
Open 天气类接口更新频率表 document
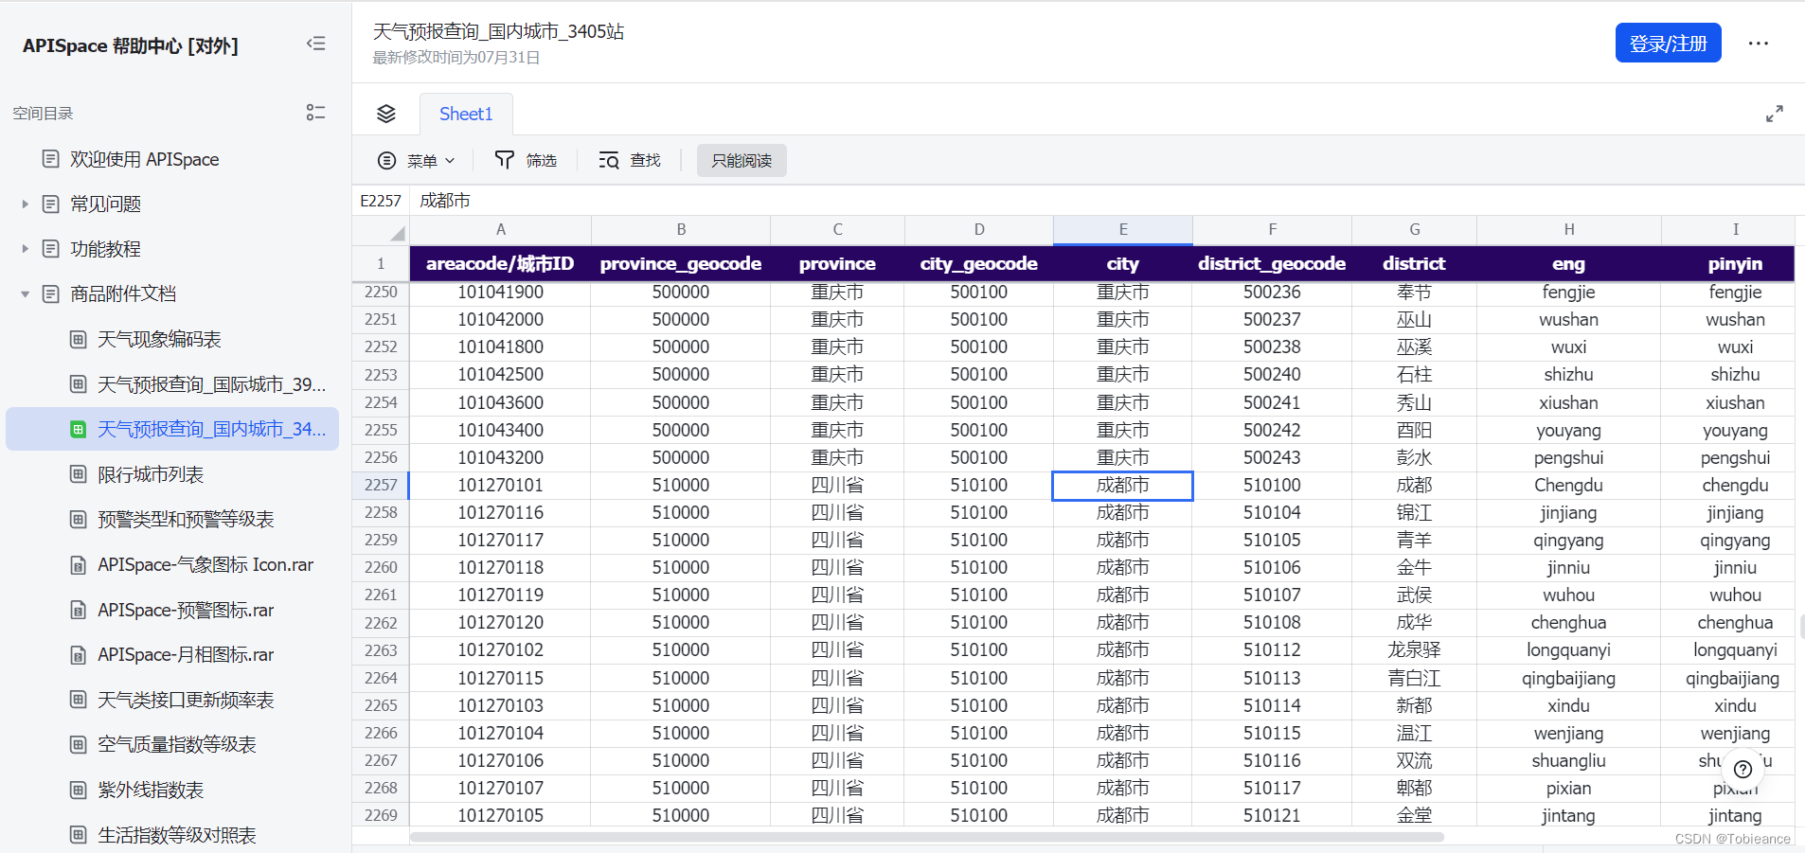click(186, 700)
